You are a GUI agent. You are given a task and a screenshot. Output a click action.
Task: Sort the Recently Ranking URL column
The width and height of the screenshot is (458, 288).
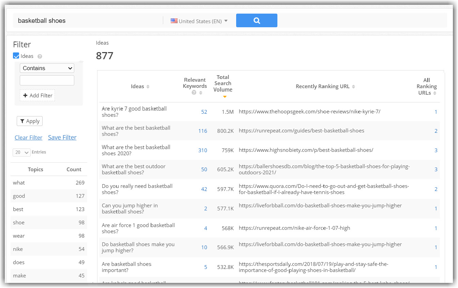pyautogui.click(x=353, y=86)
